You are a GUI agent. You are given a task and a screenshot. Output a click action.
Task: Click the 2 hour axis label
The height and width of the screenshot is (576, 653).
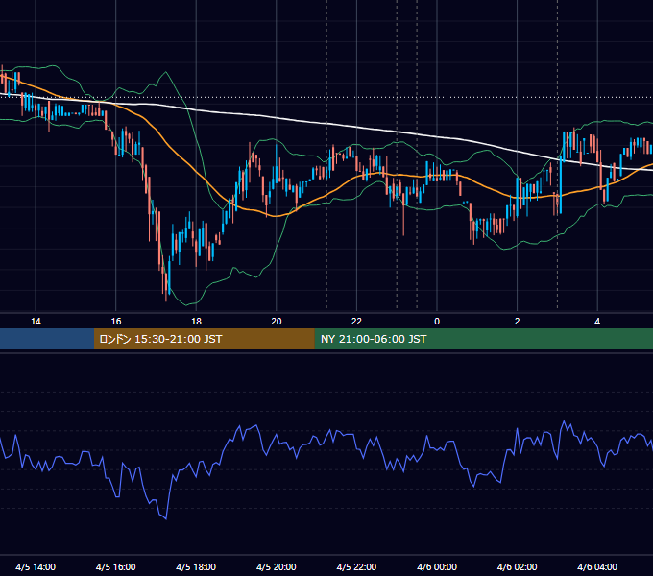point(518,322)
